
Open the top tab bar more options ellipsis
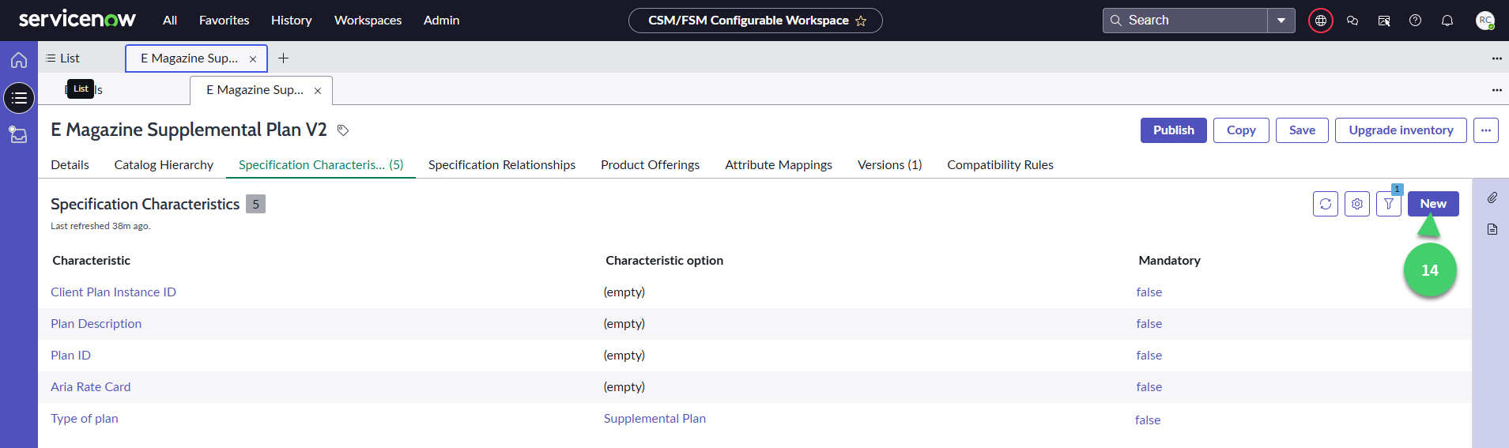click(x=1496, y=58)
